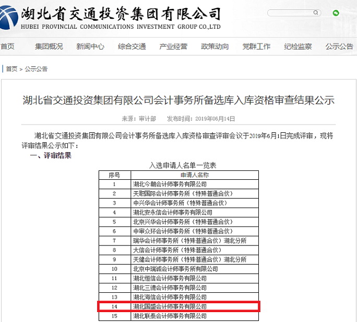Click serial number 7 cell
Viewport: 357px width, 322px height.
point(114,241)
